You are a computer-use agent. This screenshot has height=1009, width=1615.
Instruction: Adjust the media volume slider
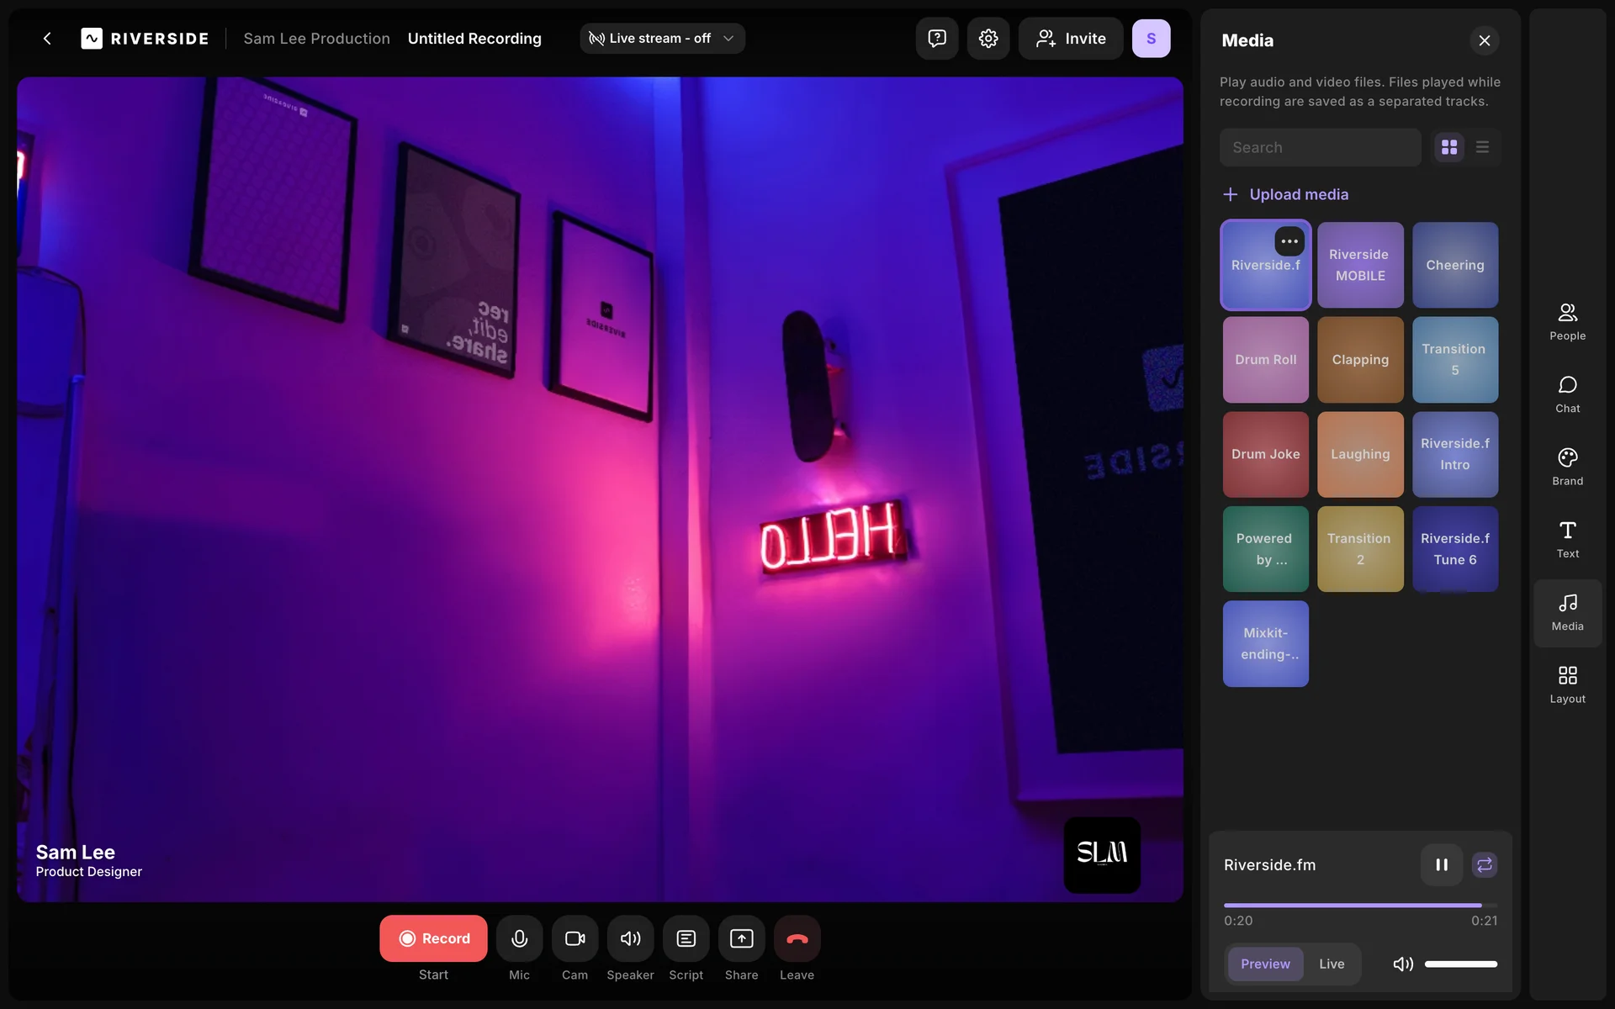1460,964
